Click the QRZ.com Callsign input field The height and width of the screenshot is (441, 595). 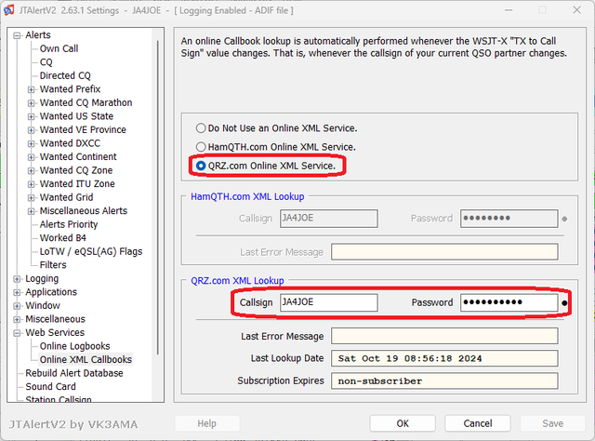coord(328,302)
